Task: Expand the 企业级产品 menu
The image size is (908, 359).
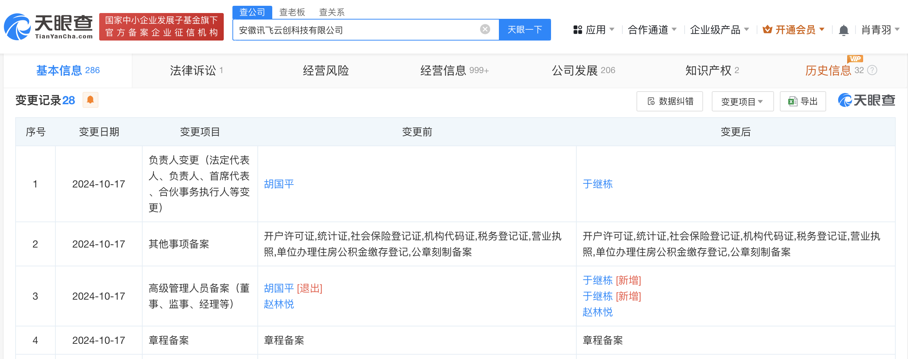Action: [719, 30]
